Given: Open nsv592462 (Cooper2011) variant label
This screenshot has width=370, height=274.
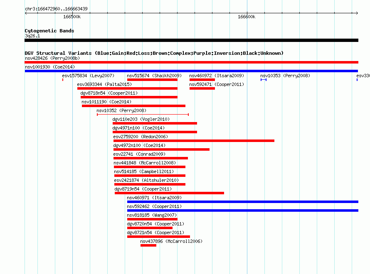Looking at the screenshot, I should pos(154,206).
